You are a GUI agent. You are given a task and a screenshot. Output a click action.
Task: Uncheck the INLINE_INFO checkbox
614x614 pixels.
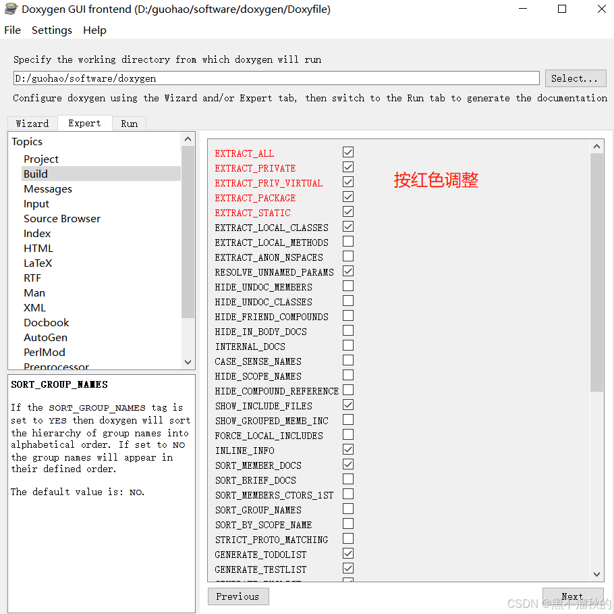tap(348, 449)
